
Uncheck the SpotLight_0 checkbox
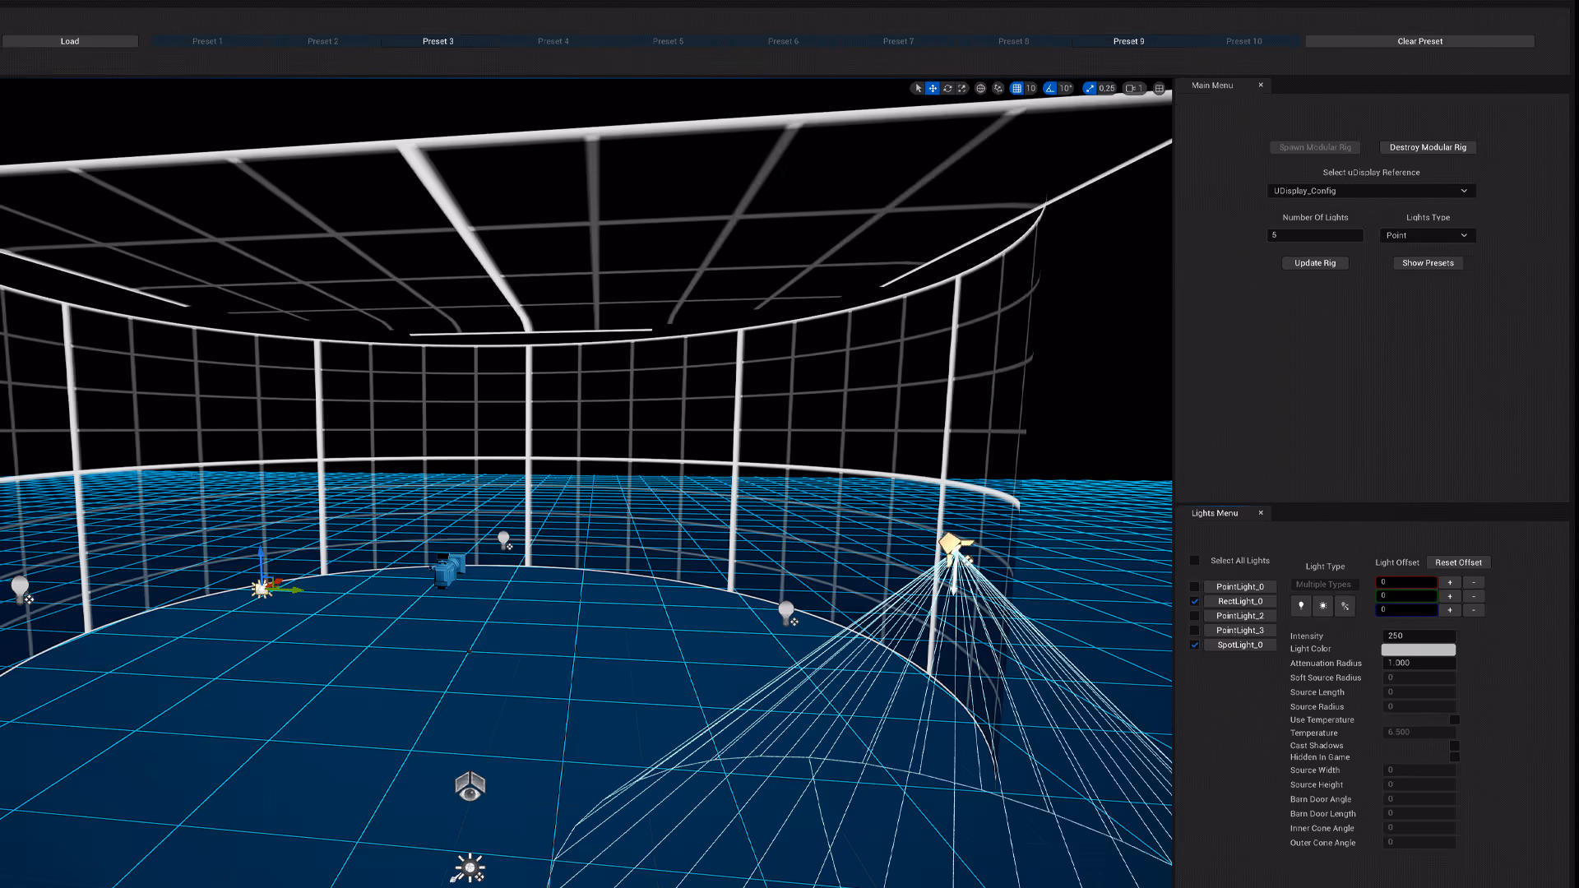pyautogui.click(x=1194, y=645)
